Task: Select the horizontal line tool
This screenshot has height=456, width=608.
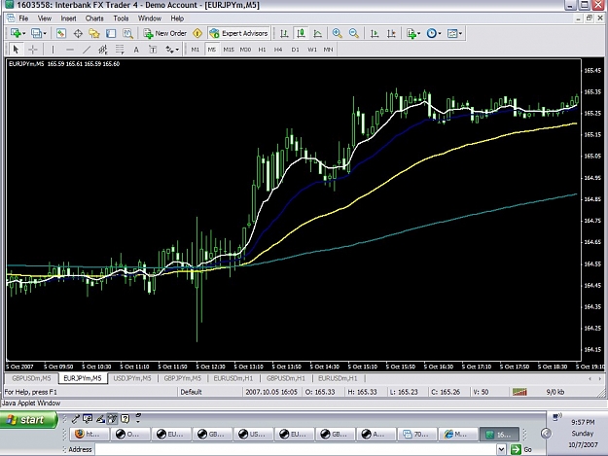Action: (x=70, y=50)
